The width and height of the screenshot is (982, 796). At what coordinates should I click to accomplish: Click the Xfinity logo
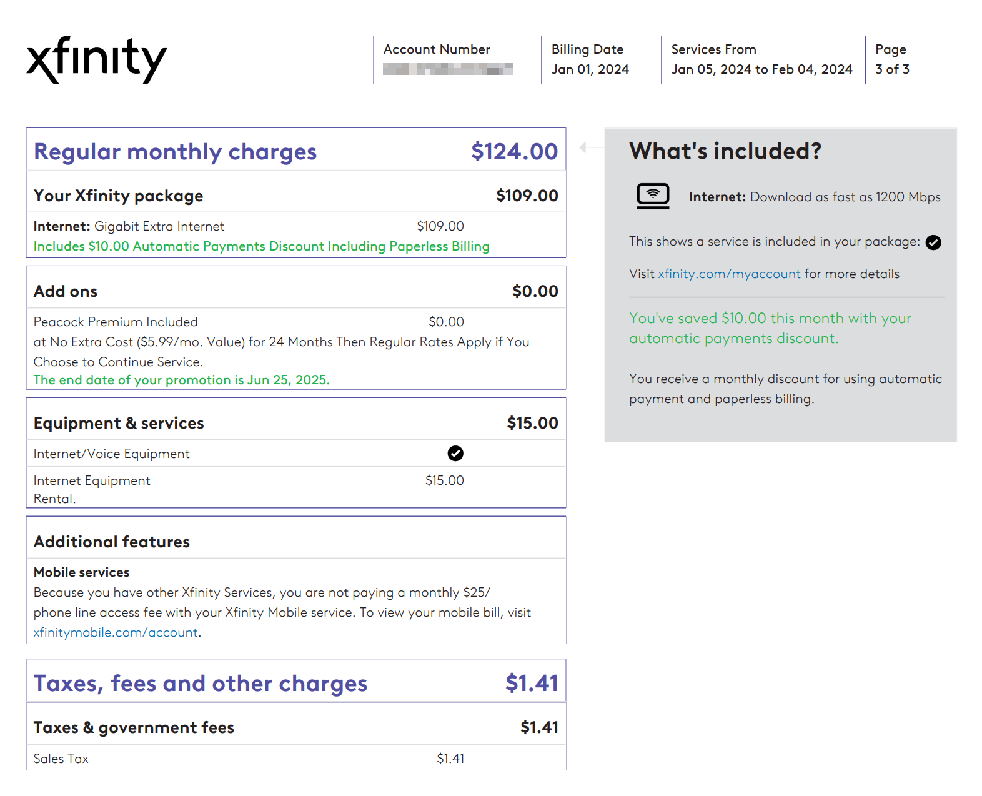pos(97,60)
